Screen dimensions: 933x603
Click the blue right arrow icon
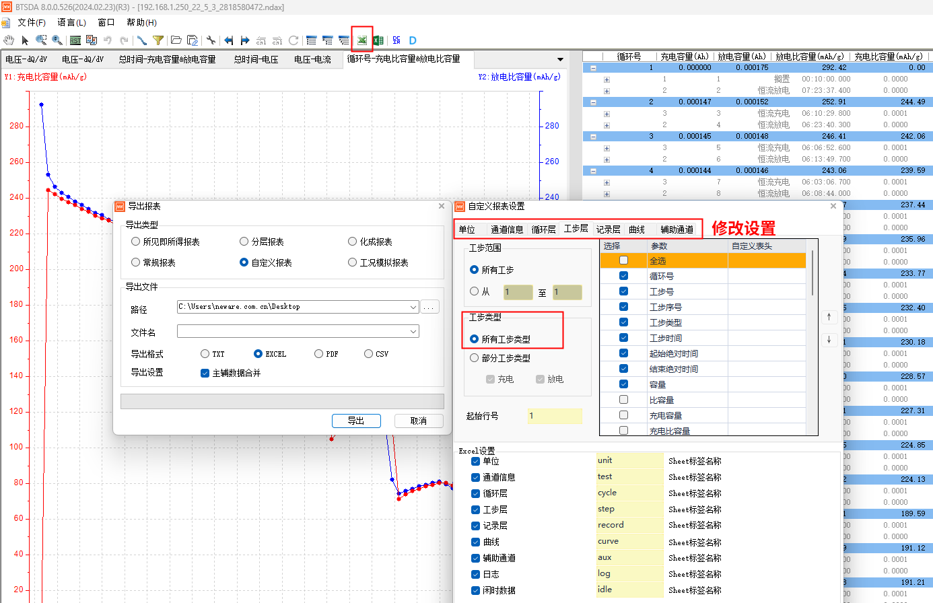[245, 40]
